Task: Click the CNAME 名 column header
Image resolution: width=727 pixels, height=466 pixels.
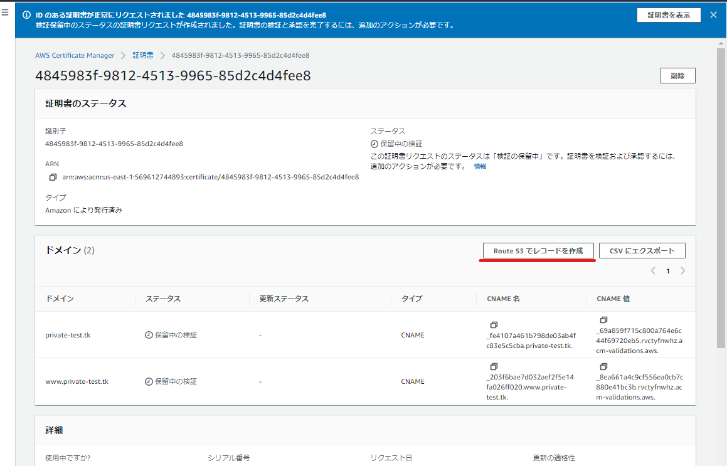Action: (x=503, y=299)
